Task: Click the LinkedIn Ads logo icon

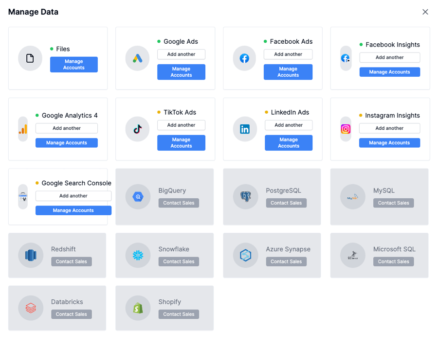Action: click(245, 129)
